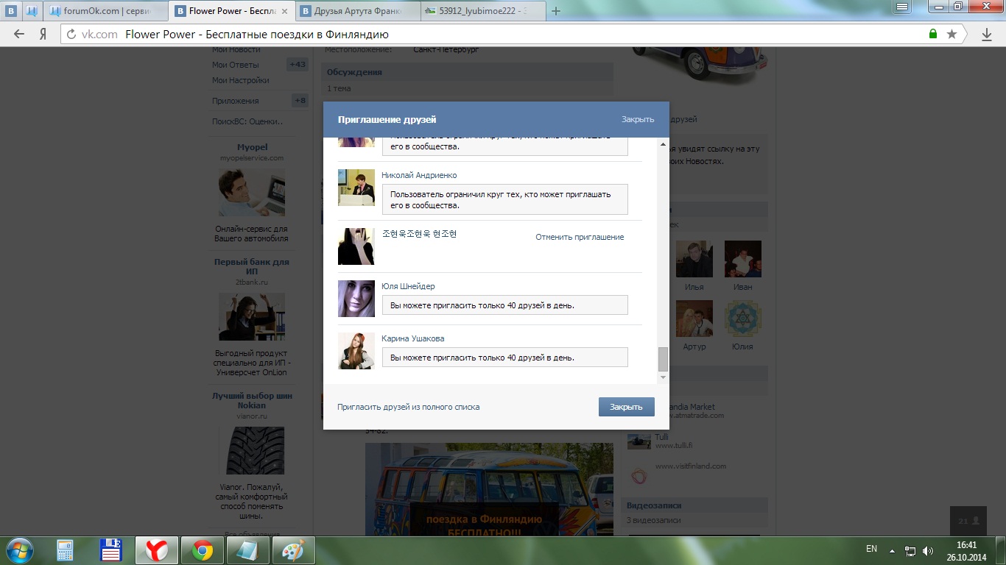Switch to Друзья Артута Франк tab
The width and height of the screenshot is (1006, 565).
(359, 11)
